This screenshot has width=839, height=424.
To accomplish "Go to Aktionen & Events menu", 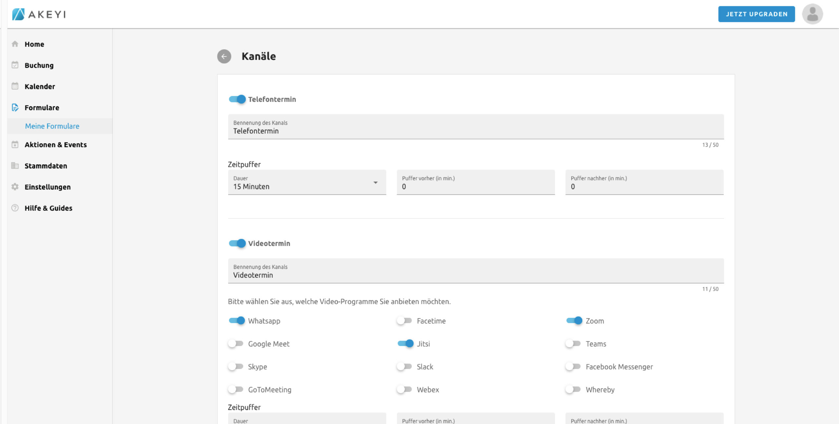I will tap(55, 145).
